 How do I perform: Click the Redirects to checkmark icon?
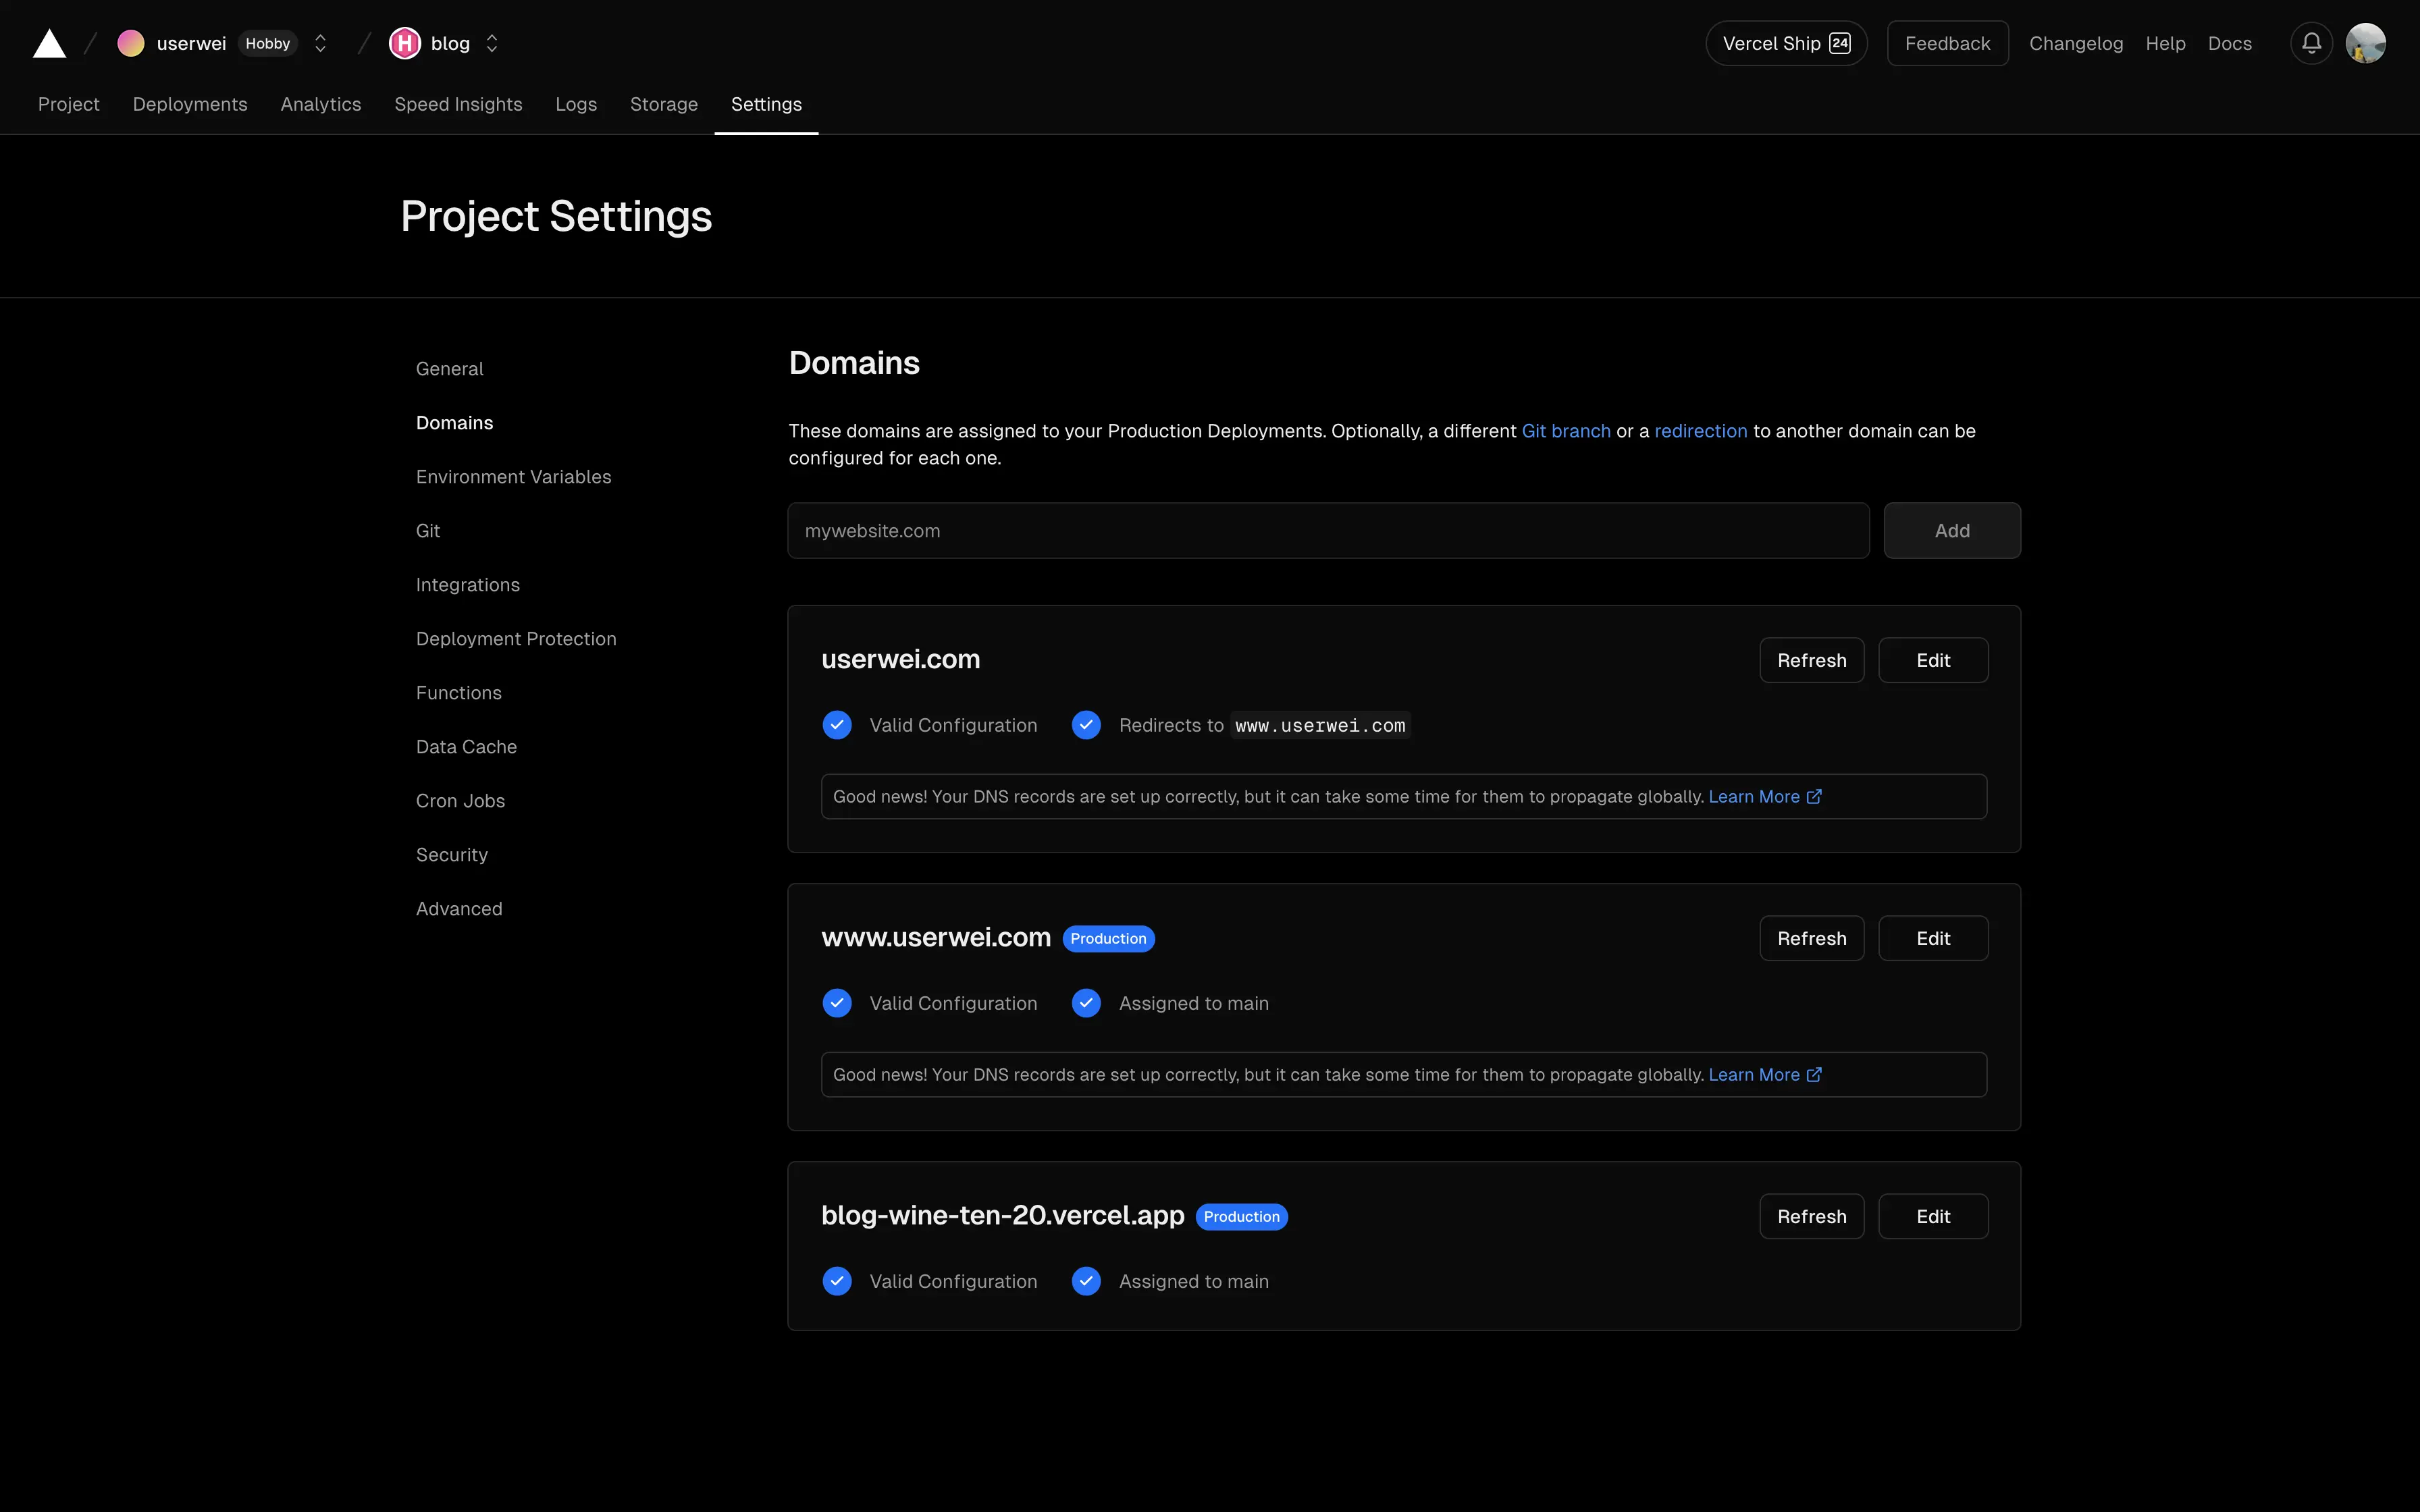click(1086, 725)
